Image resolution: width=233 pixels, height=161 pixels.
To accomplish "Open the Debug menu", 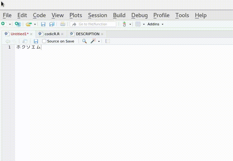I will 139,15.
